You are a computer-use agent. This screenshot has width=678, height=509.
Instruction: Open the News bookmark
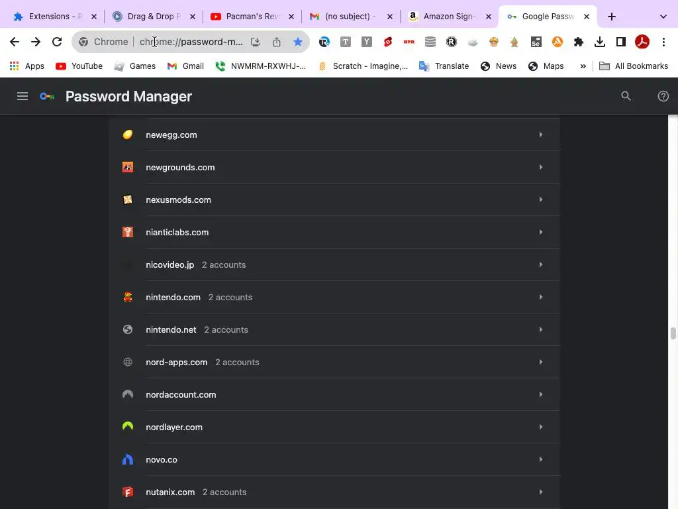coord(499,66)
